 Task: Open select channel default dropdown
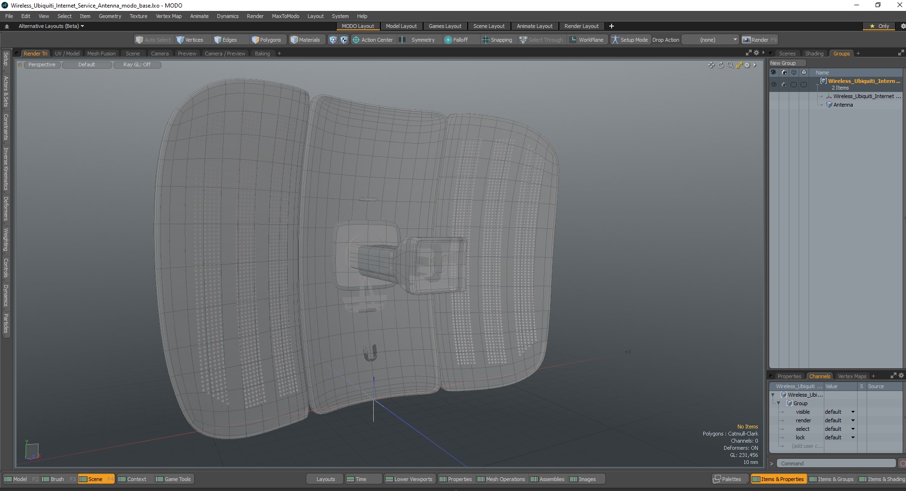pyautogui.click(x=840, y=429)
